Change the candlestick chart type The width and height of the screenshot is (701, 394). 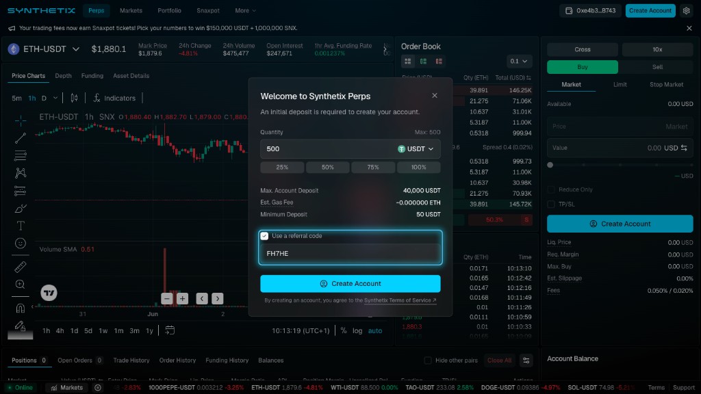pos(74,98)
